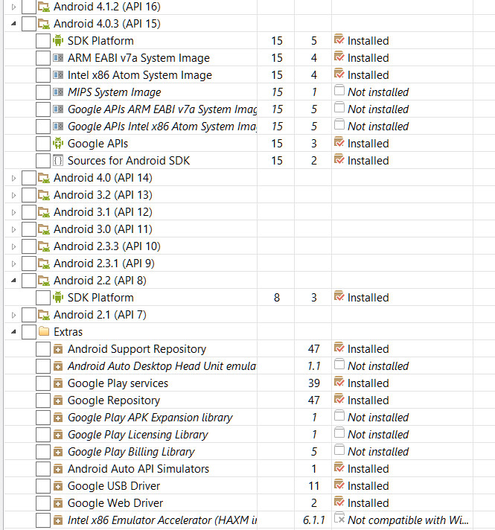Click the ARM EABI v7a System Image icon
495x530 pixels.
pos(58,58)
